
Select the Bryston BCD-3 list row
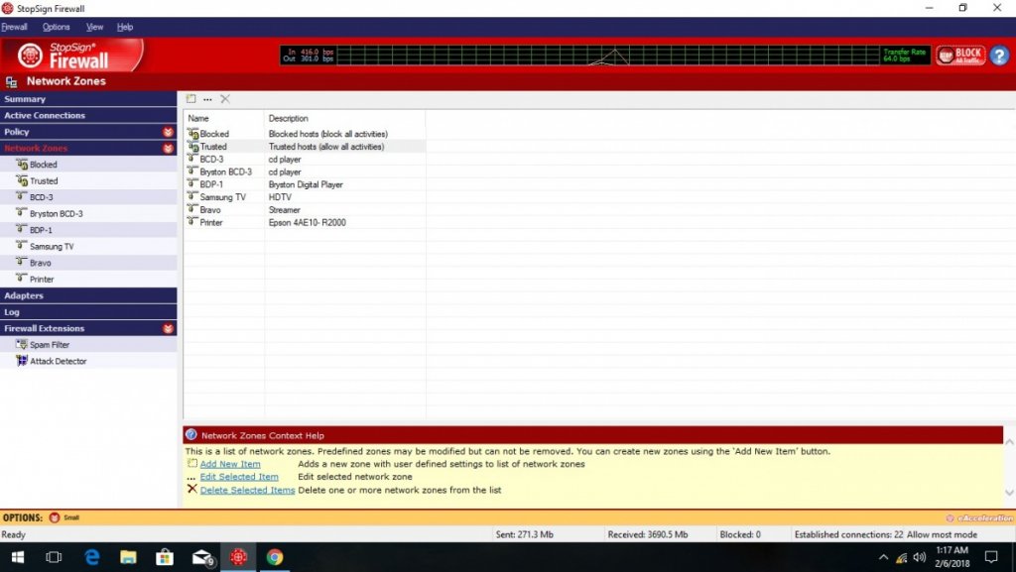306,172
